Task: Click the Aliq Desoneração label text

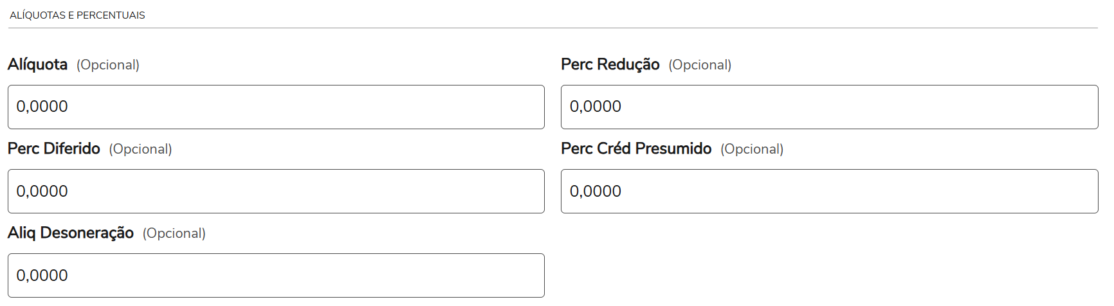Action: click(x=71, y=233)
